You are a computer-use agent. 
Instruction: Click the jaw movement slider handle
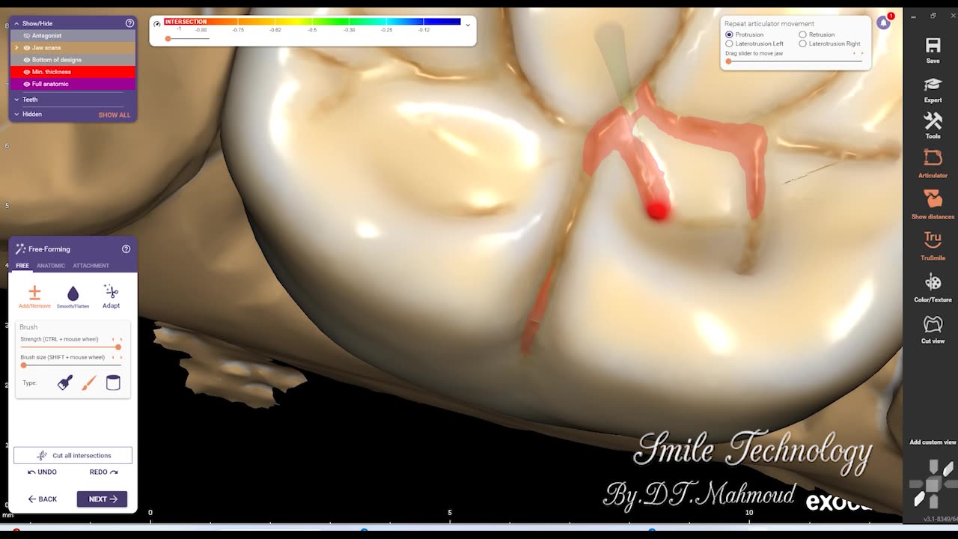(728, 61)
